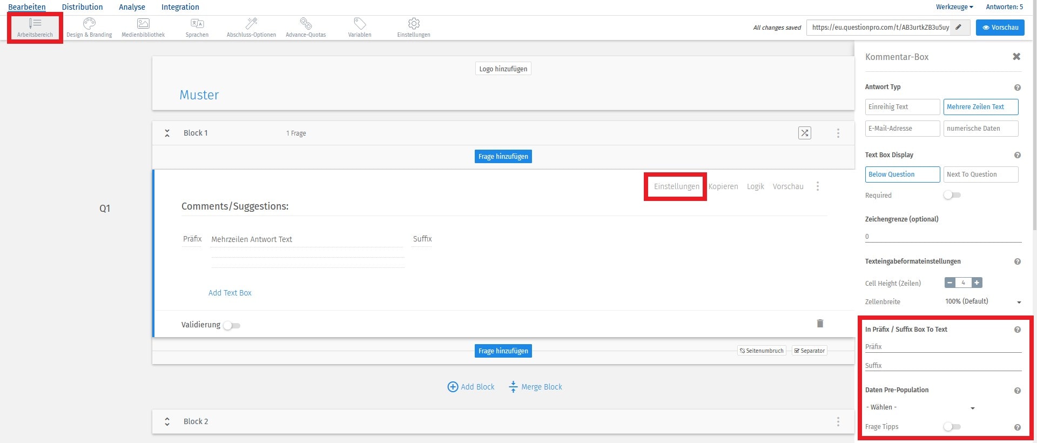Screen dimensions: 1037x443
Task: Open the Variablen tag tool
Action: [360, 28]
